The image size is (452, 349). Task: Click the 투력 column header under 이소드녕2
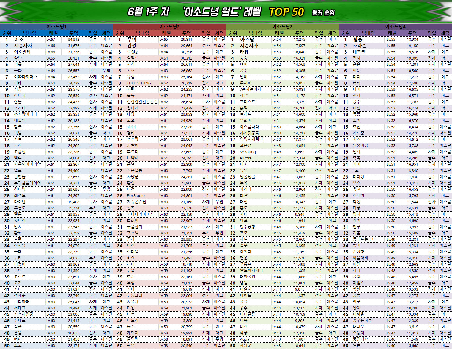(187, 33)
